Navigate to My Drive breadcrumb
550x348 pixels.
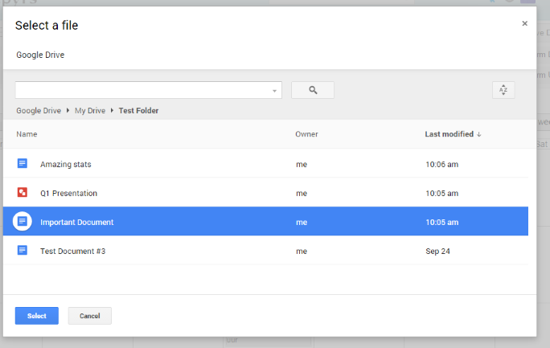pyautogui.click(x=90, y=111)
